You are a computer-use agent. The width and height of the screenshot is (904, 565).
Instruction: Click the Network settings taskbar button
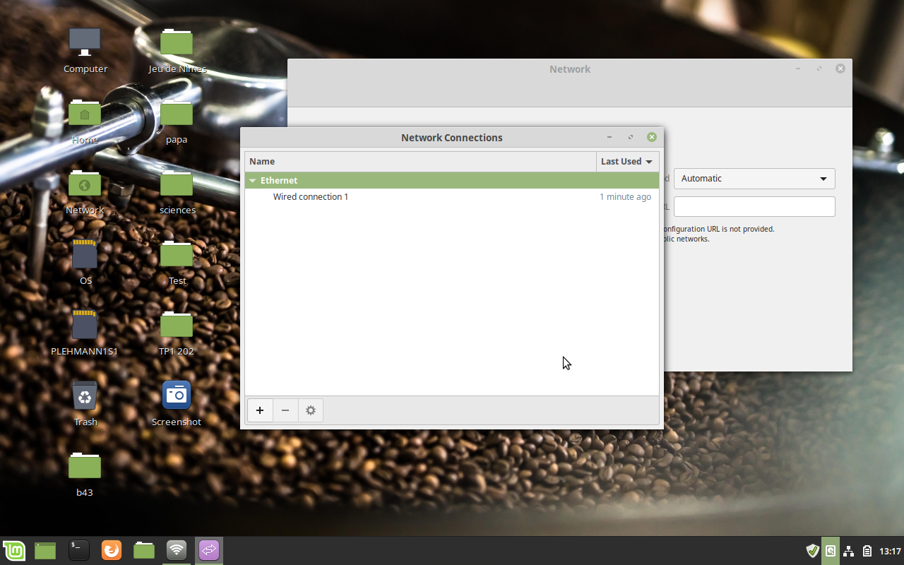177,550
